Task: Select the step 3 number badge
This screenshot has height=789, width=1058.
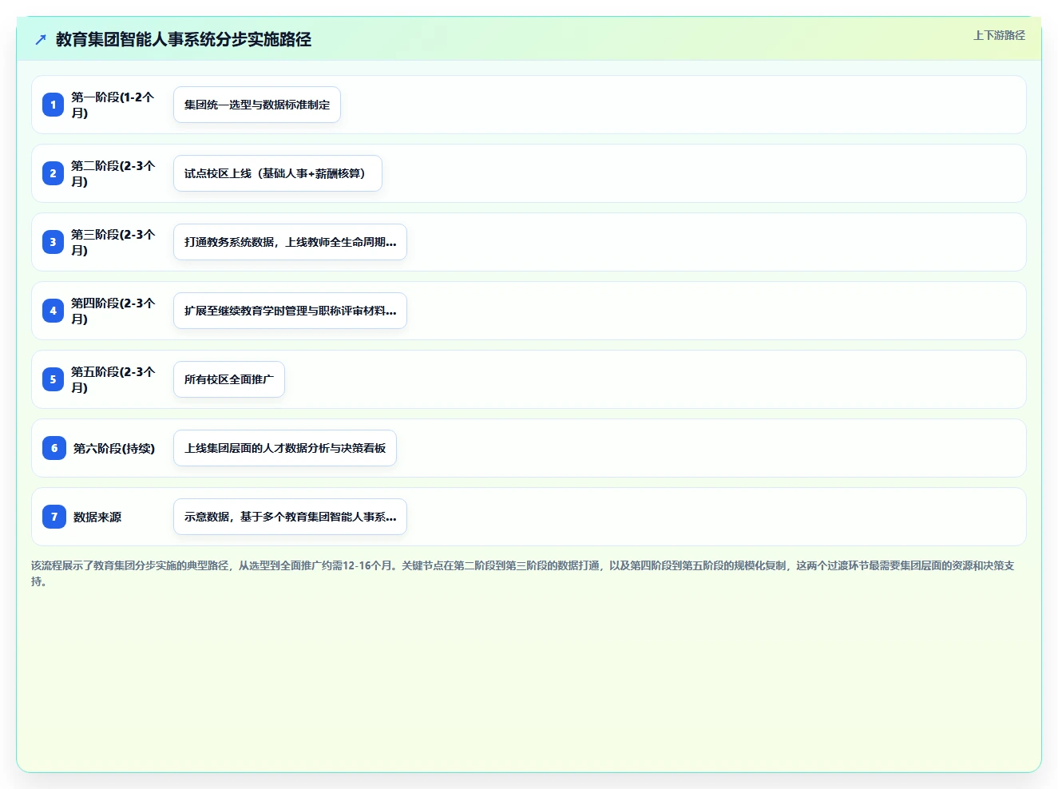Action: [x=53, y=242]
